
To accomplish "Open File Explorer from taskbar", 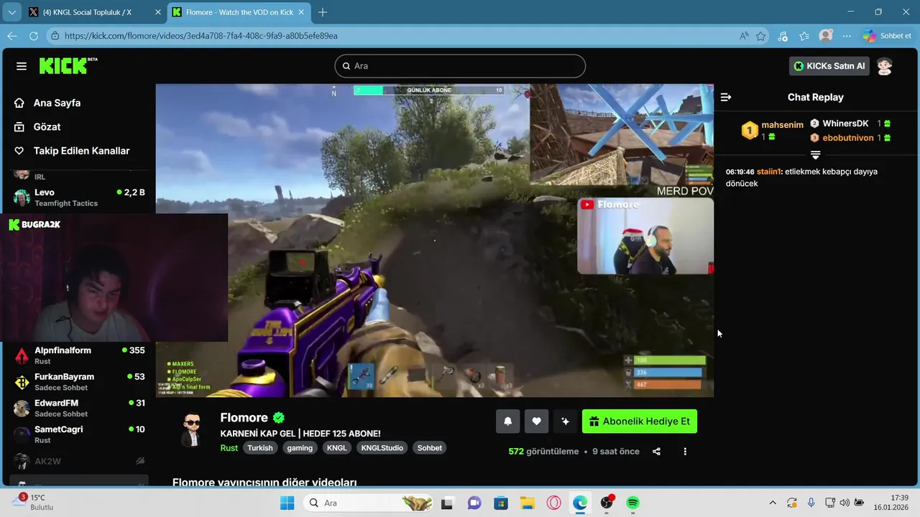I will [527, 503].
